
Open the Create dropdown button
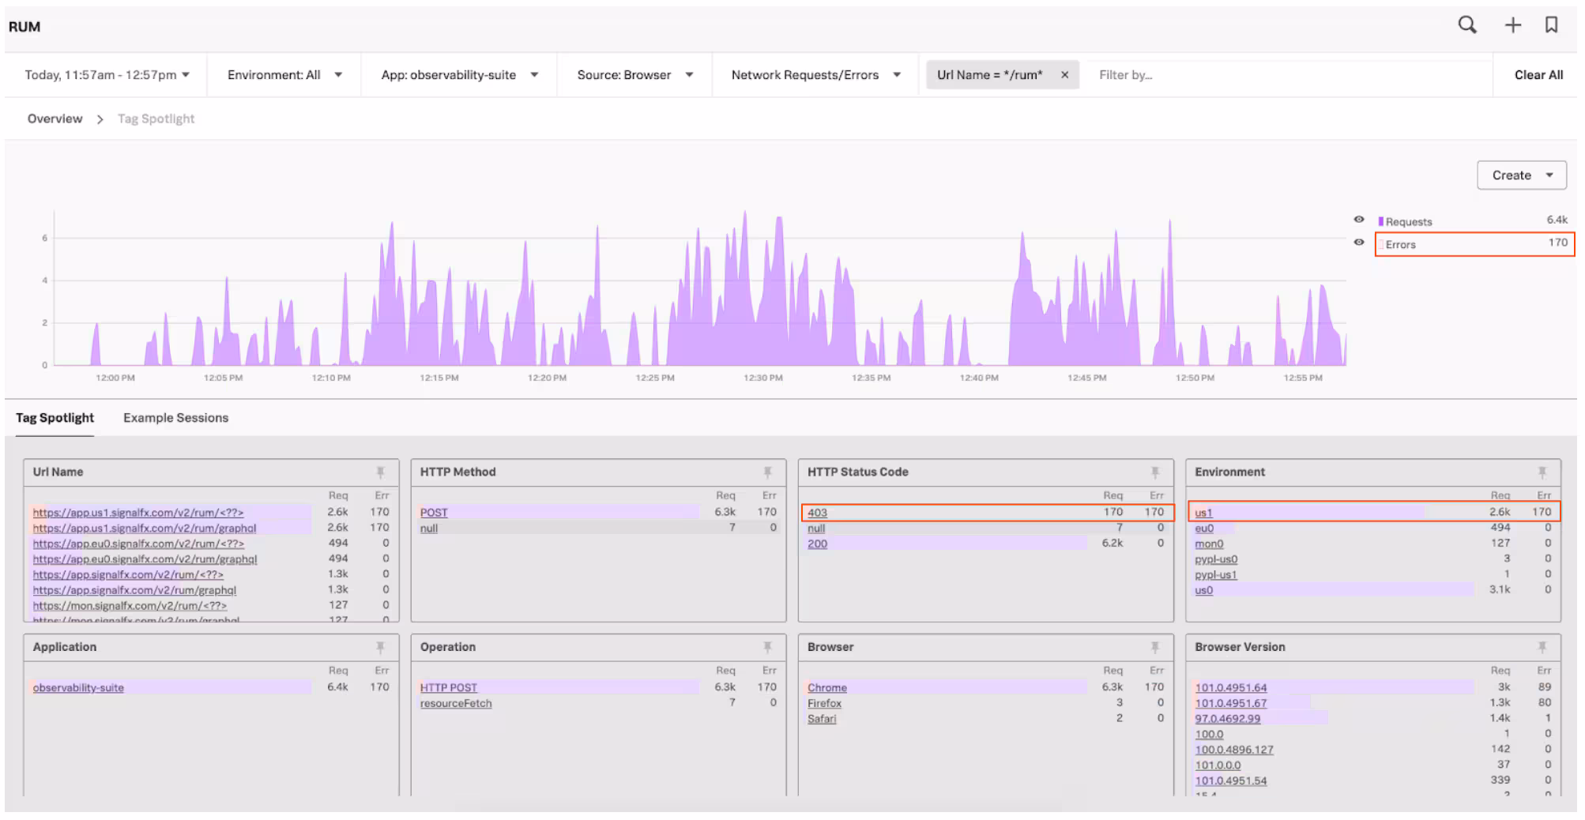(1521, 175)
